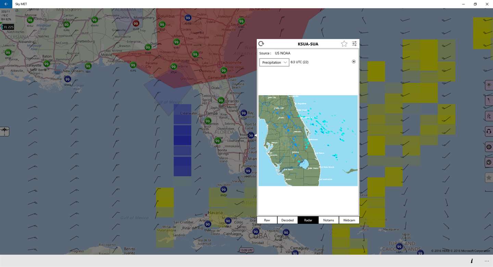Open the wind barb layer sidebar button

[489, 100]
